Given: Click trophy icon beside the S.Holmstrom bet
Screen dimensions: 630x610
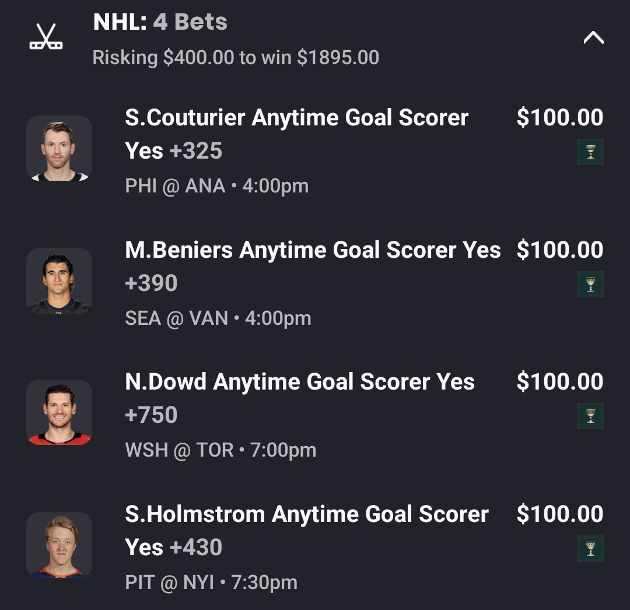Looking at the screenshot, I should (x=590, y=548).
